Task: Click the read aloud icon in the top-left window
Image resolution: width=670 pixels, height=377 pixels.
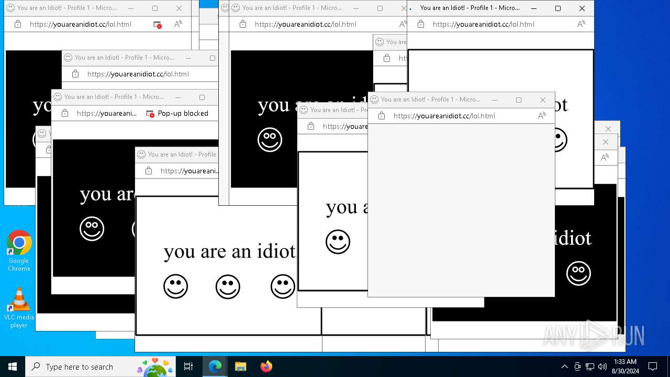Action: [178, 24]
